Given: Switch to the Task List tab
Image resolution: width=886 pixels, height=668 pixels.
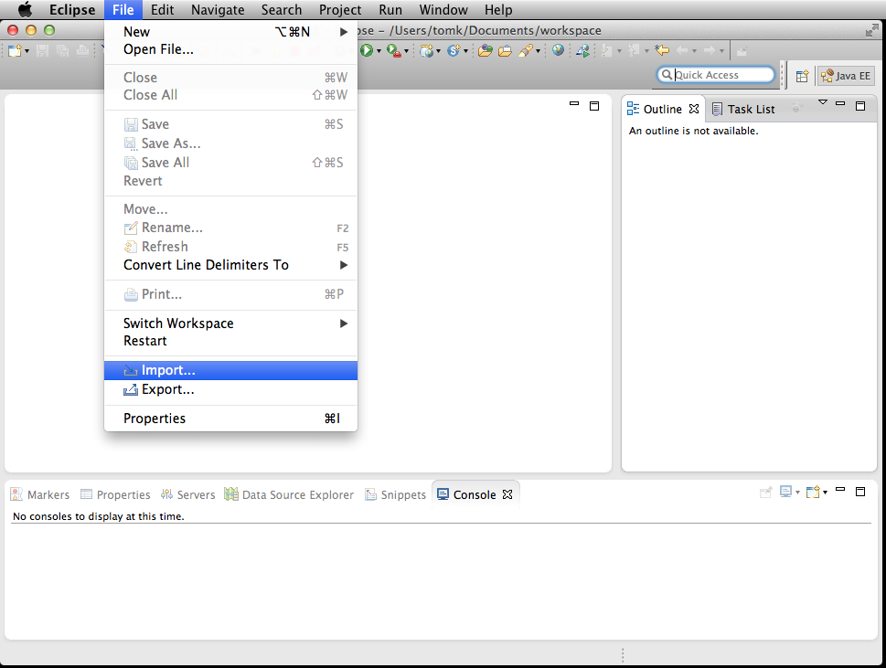Looking at the screenshot, I should 750,109.
